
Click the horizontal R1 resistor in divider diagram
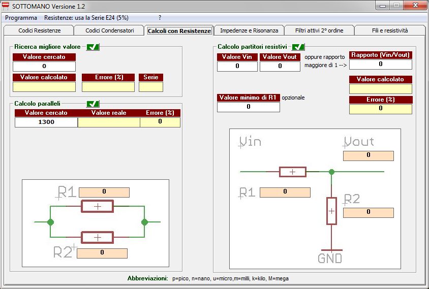click(292, 172)
